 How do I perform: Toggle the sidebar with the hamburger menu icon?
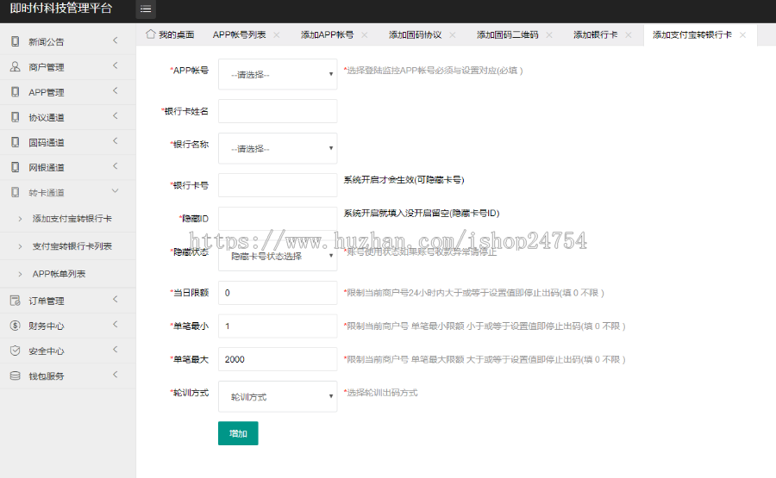146,9
